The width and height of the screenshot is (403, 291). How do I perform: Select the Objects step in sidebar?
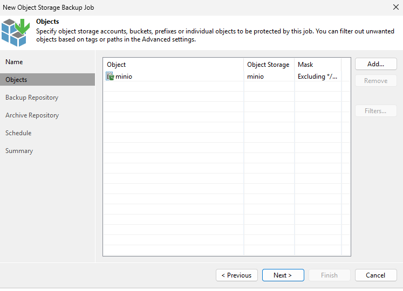point(47,80)
